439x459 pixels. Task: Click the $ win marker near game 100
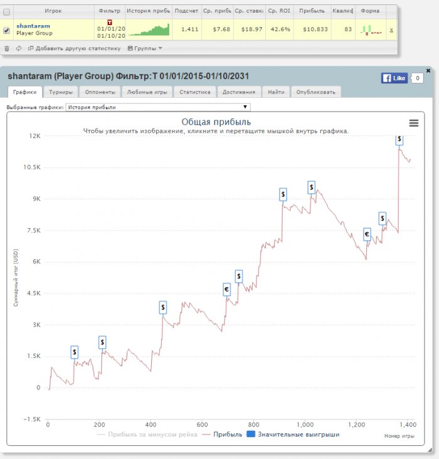[x=75, y=352]
